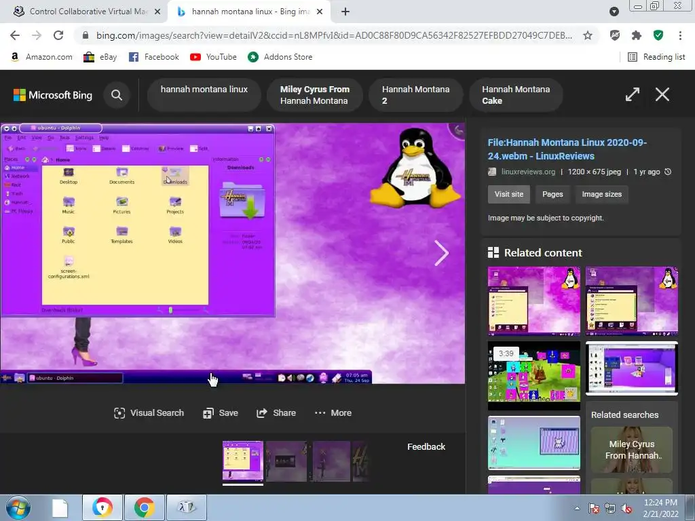Select the 'hannah montana linux' search chip

(x=204, y=95)
